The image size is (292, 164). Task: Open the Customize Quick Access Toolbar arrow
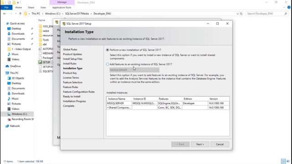point(18,2)
